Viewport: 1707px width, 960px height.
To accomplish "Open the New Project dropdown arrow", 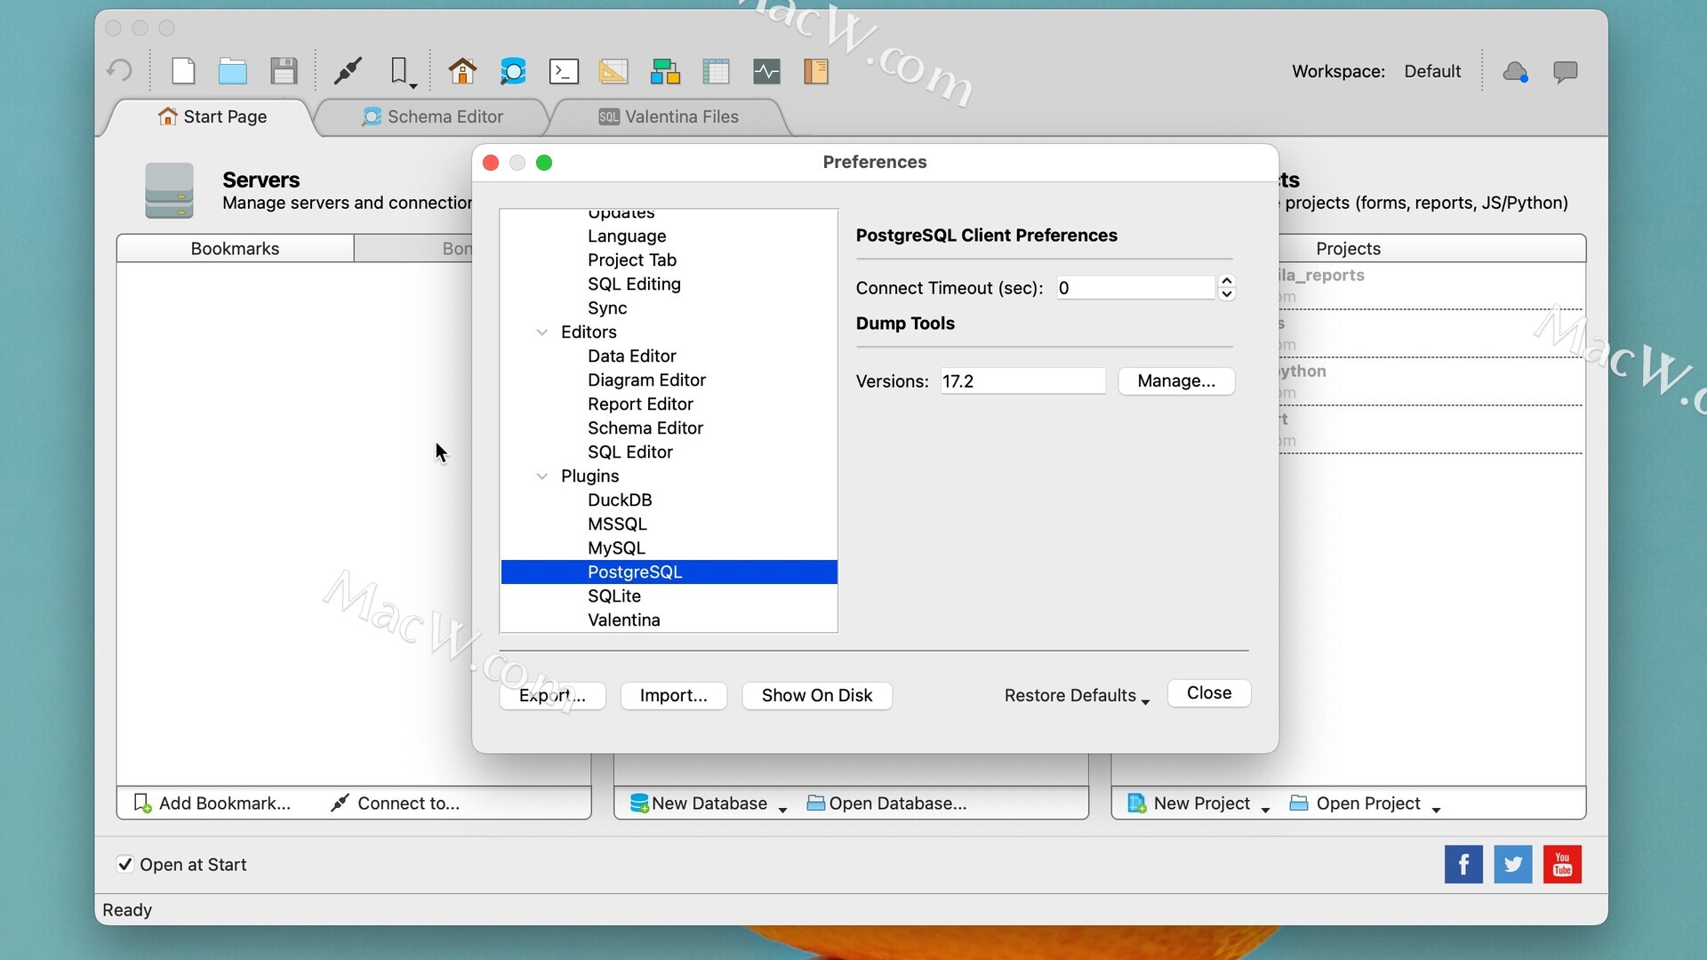I will click(1265, 809).
